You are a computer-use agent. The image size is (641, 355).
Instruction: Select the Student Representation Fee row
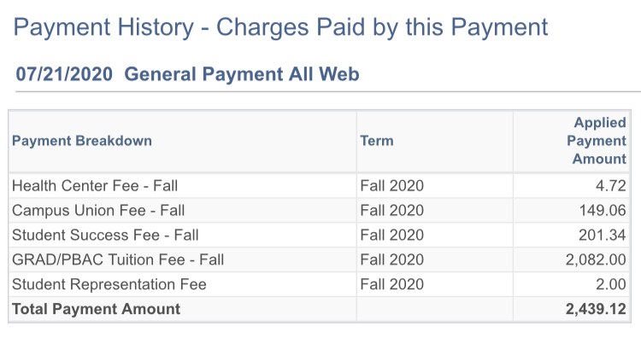click(x=320, y=284)
